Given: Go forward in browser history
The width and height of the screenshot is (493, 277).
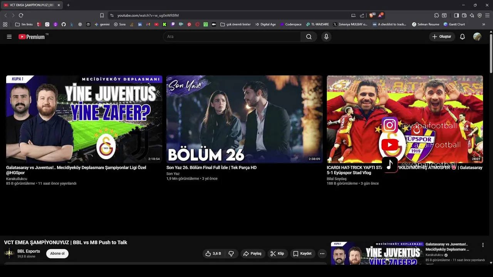Looking at the screenshot, I should [x=13, y=15].
